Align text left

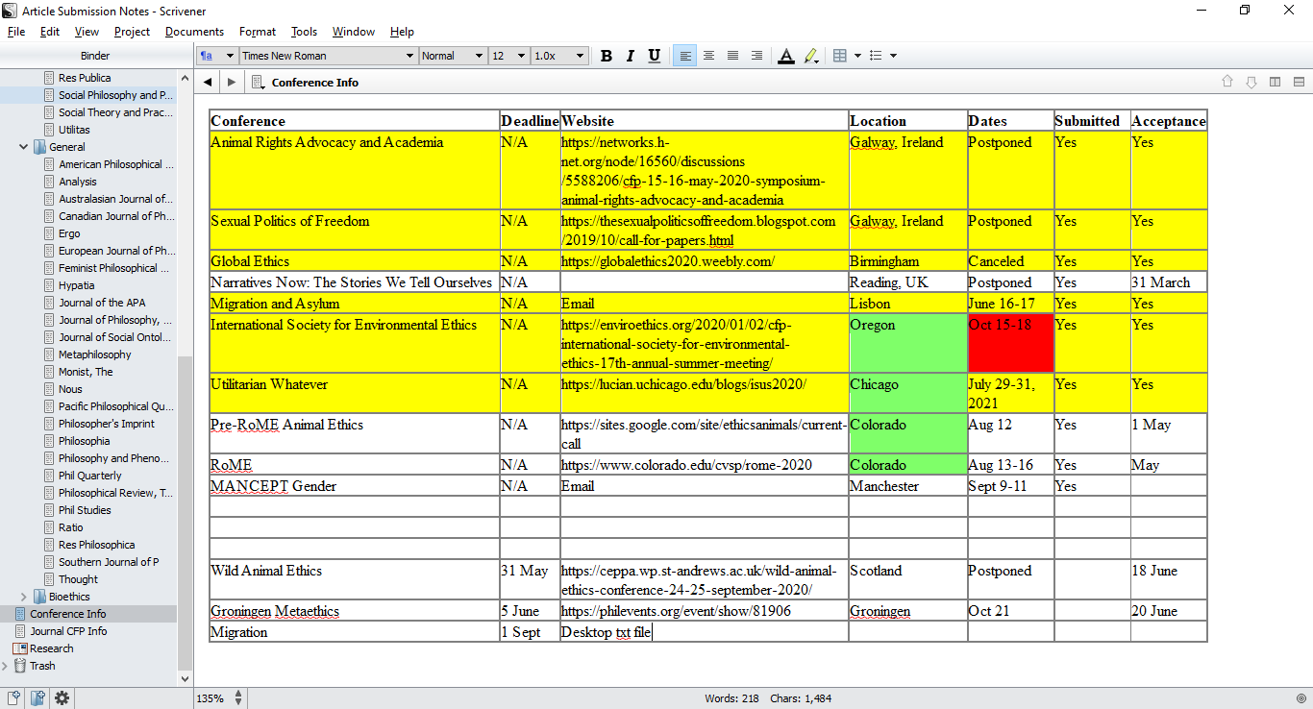click(684, 56)
